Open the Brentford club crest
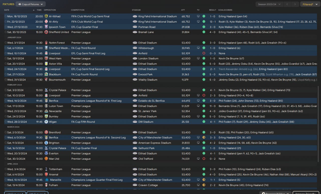 [x=46, y=132]
